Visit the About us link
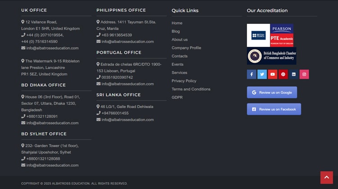This screenshot has width=338, height=189. [x=179, y=40]
